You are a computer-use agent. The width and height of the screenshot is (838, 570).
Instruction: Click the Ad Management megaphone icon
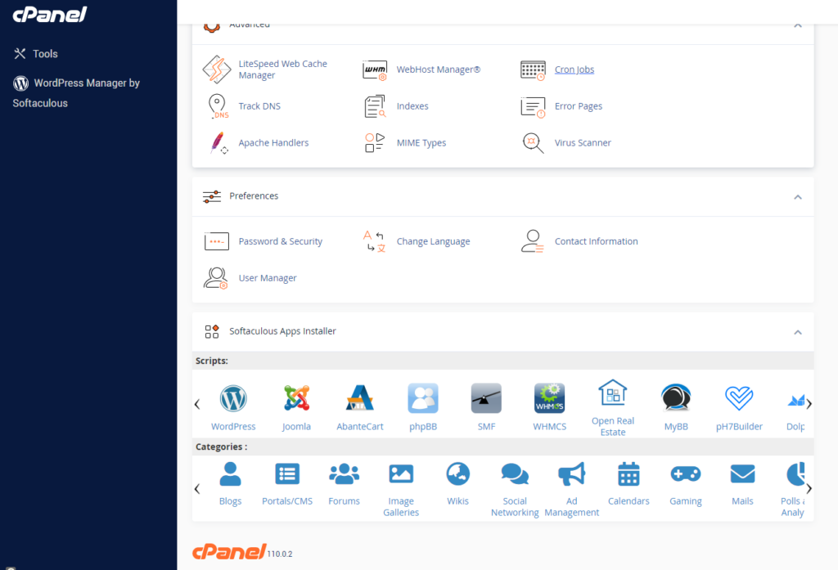click(571, 474)
